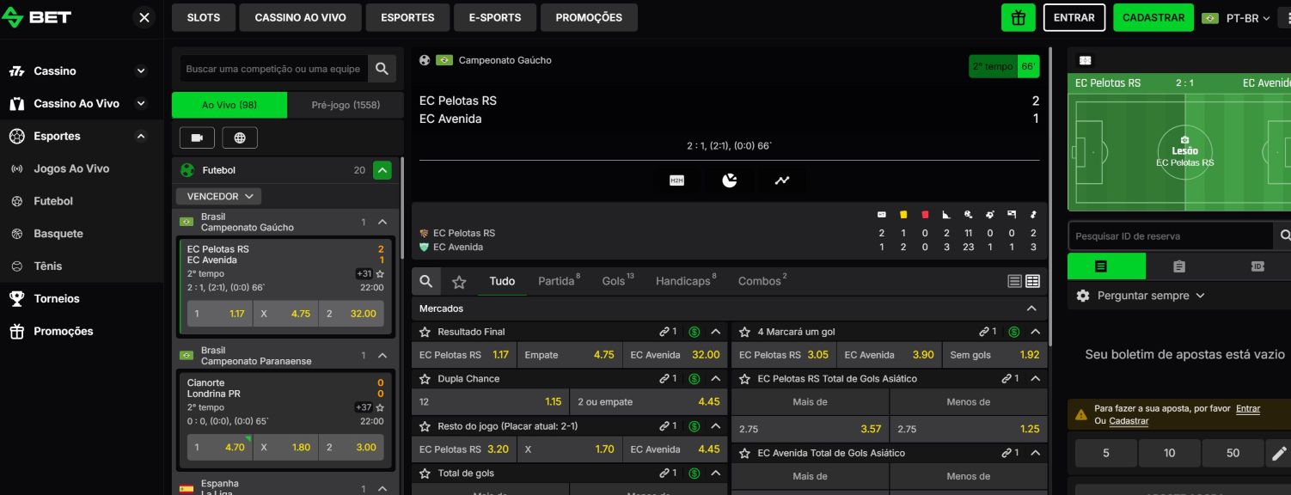Image resolution: width=1291 pixels, height=495 pixels.
Task: Collapse the 4 Marcará um gol market
Action: point(1035,332)
